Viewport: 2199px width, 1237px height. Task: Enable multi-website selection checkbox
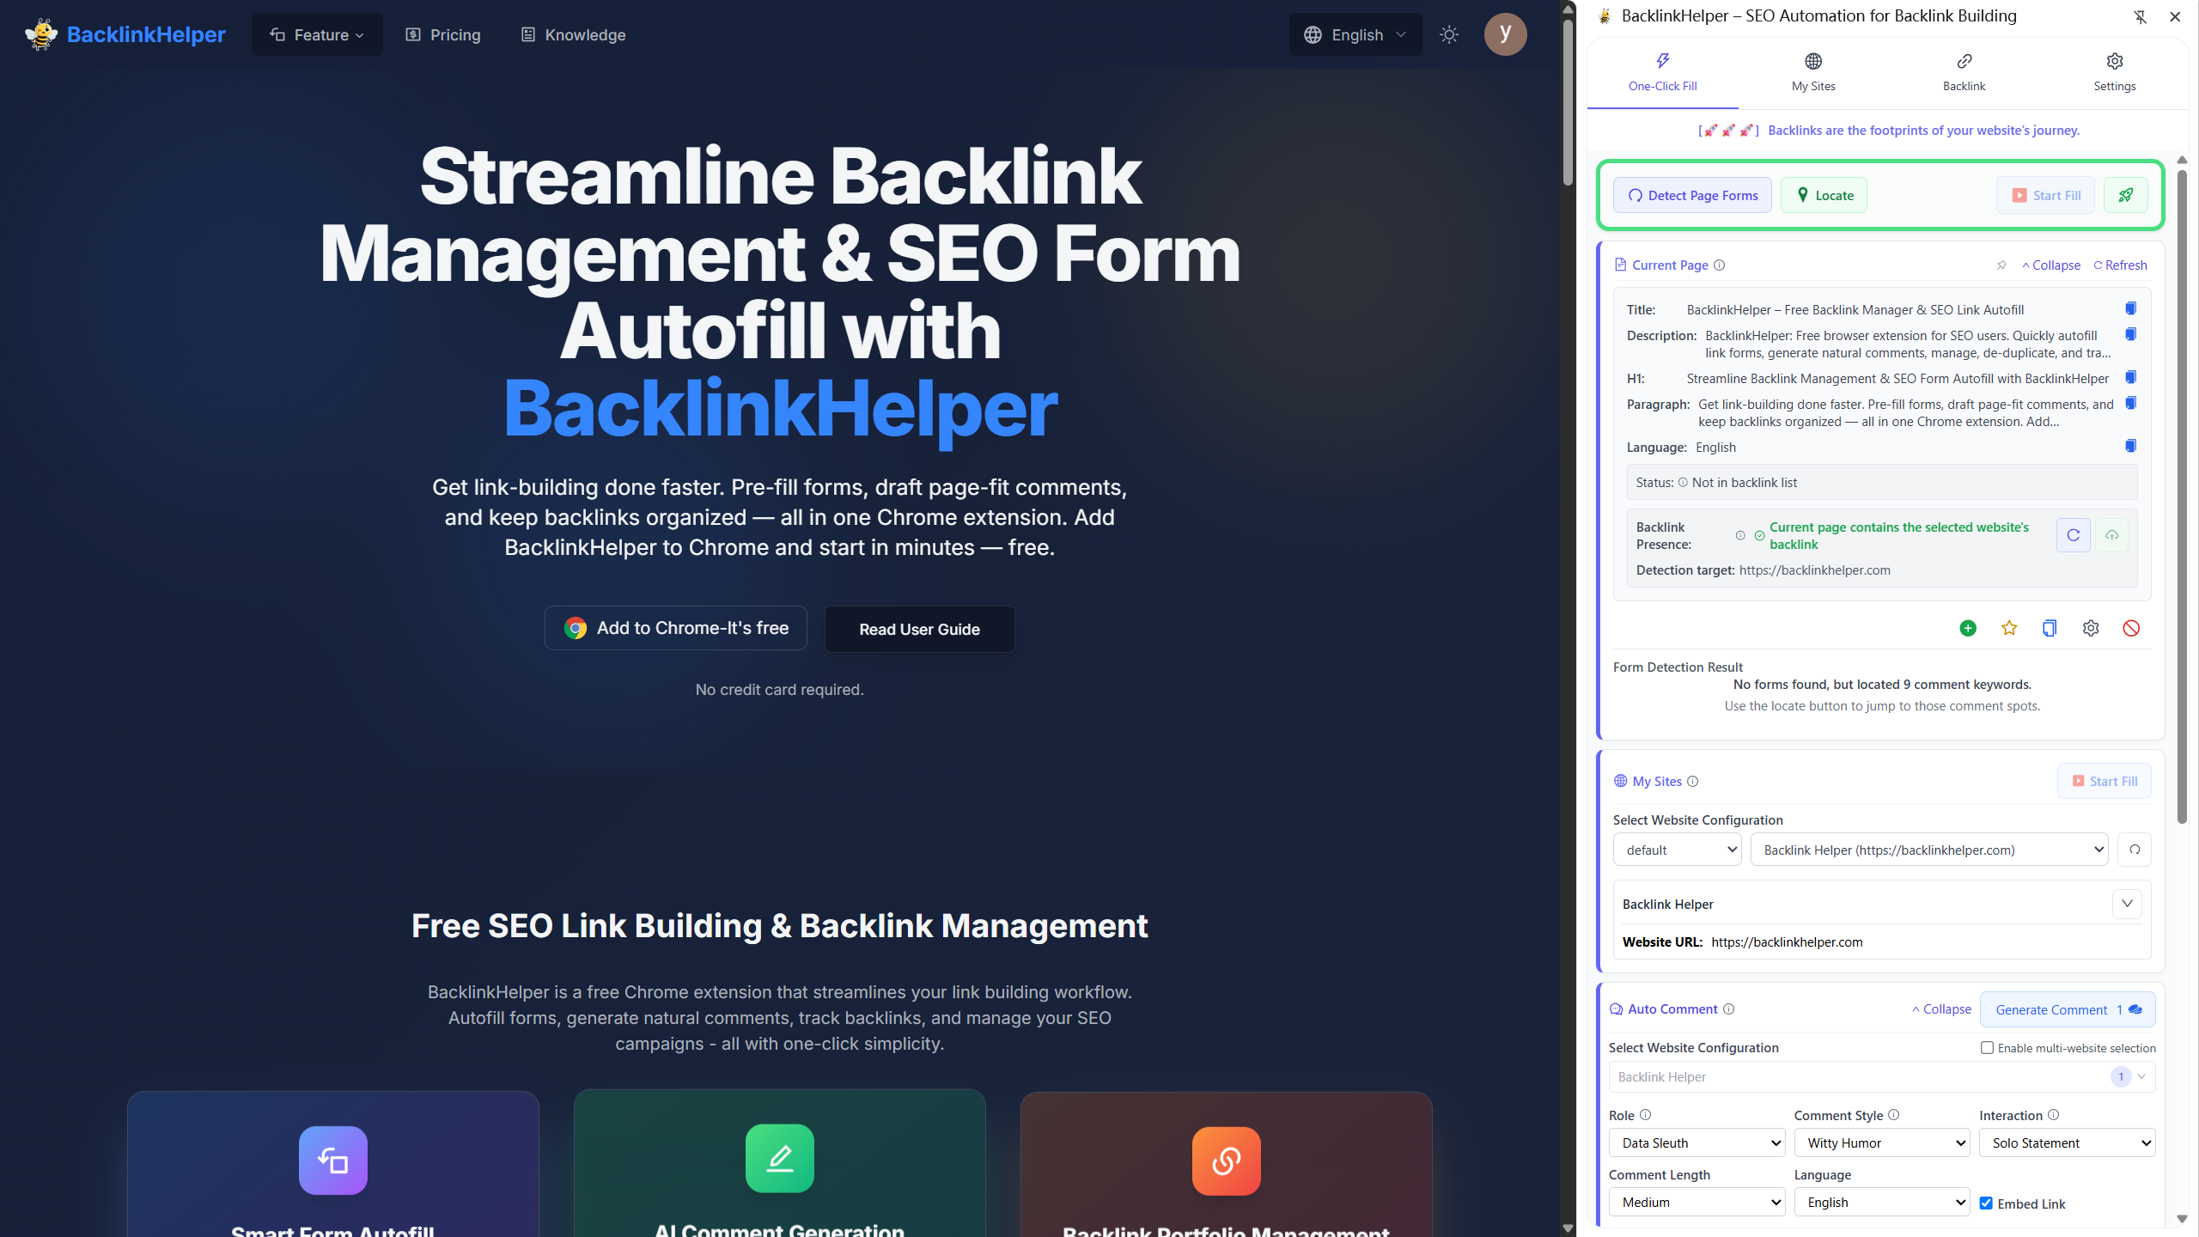click(1986, 1047)
